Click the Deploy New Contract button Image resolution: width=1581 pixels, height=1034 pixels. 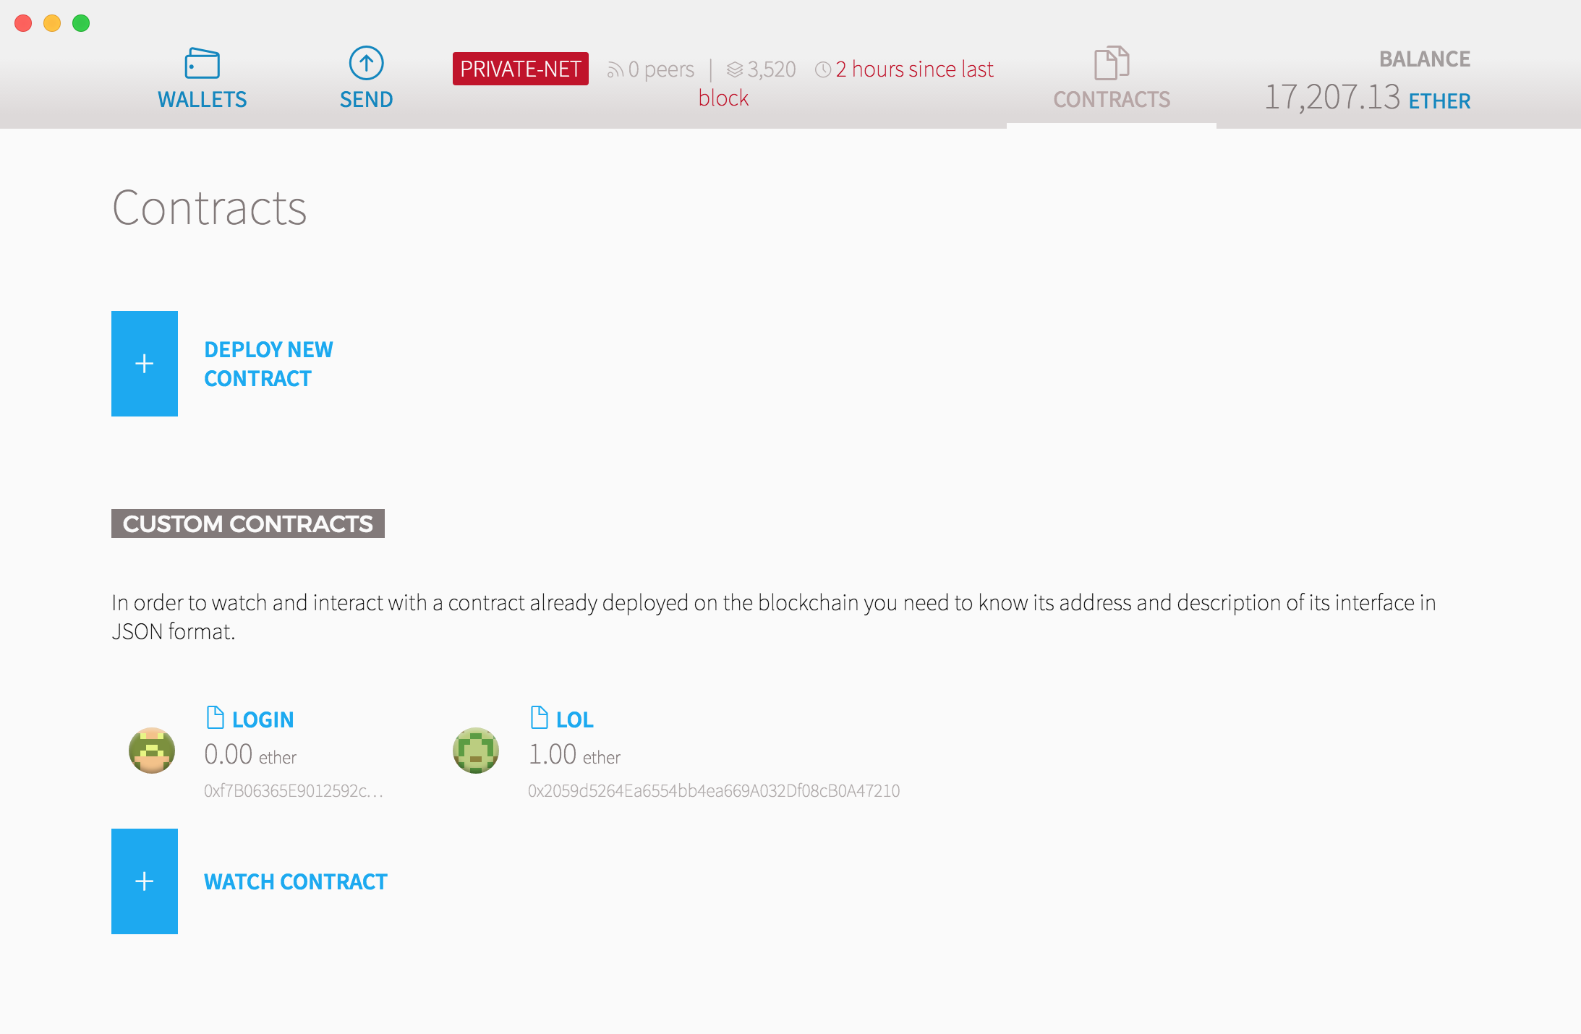144,362
